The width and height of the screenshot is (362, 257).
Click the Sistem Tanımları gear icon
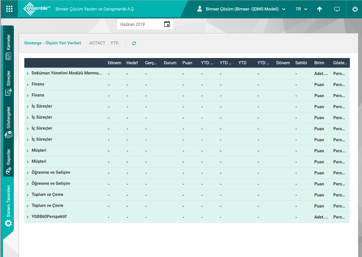coord(8,223)
